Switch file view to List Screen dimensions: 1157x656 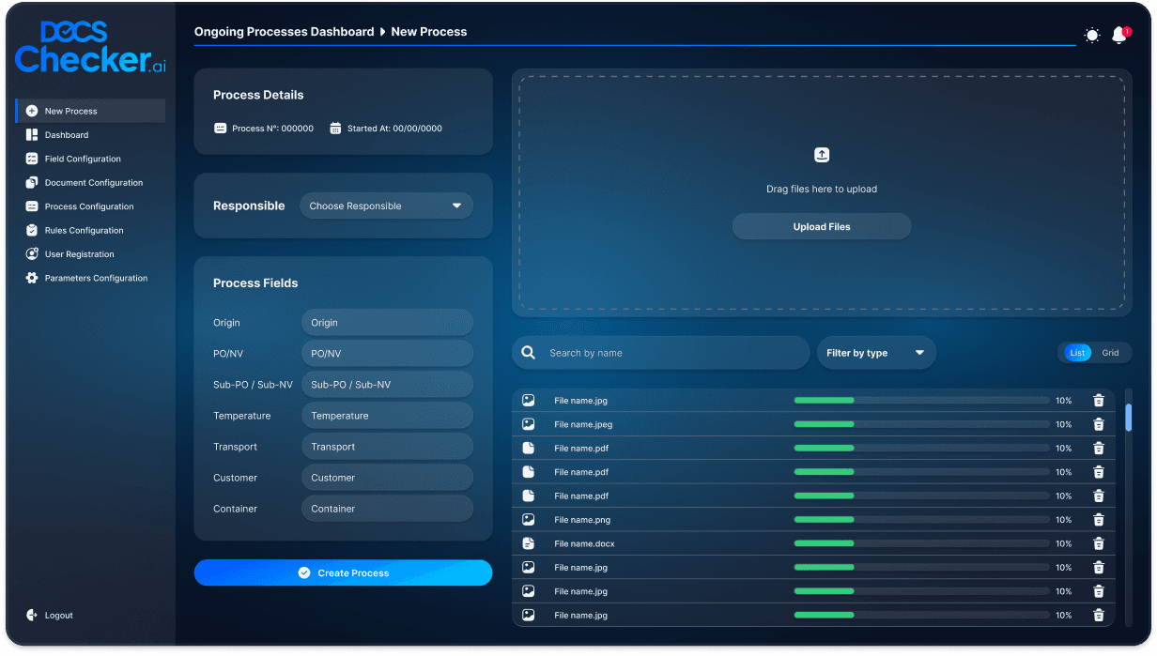(1077, 353)
